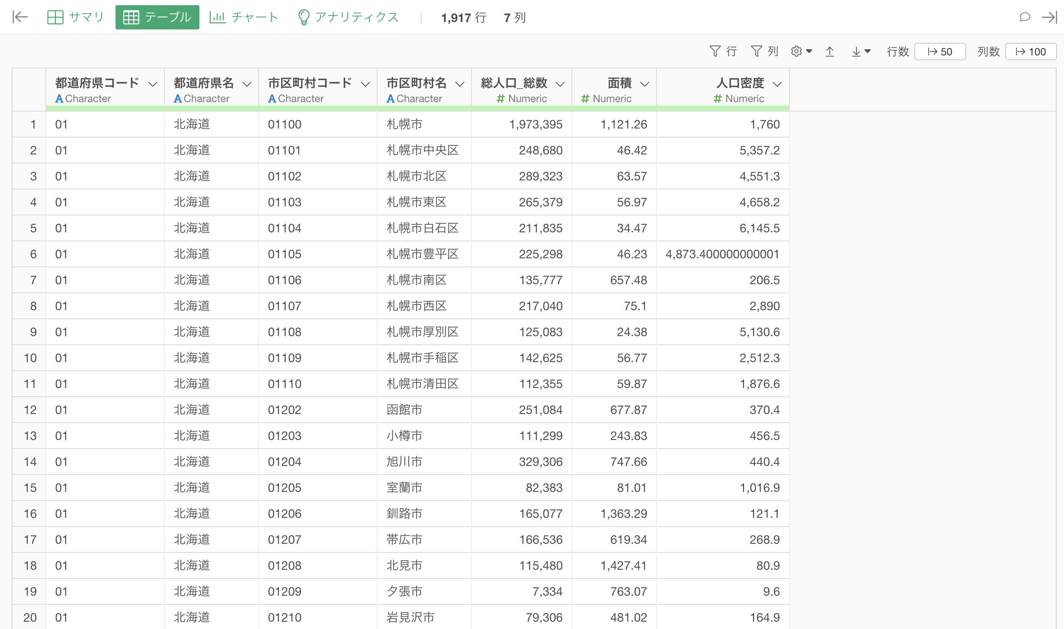Screen dimensions: 1064x629
Task: Open 人口密度 column menu chevron
Action: point(777,84)
